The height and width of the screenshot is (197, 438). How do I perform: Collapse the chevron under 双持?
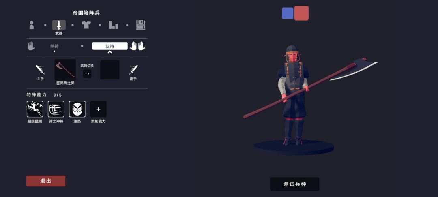[110, 52]
